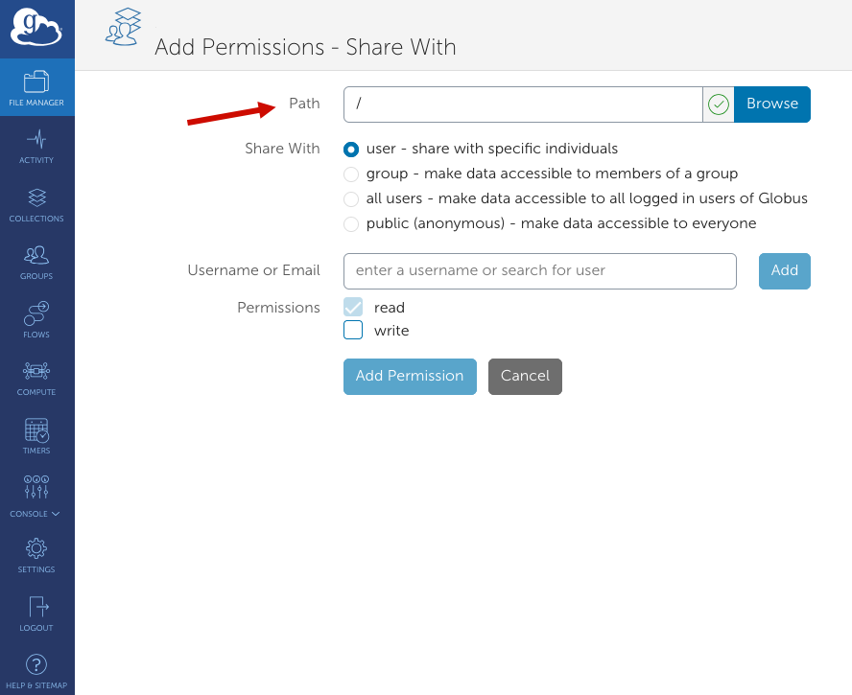
Task: Click the Browse button for path
Action: pos(772,104)
